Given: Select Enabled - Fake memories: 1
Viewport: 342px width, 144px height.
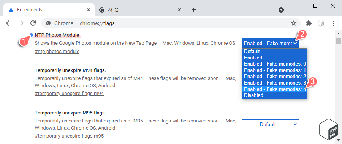Looking at the screenshot, I should click(x=274, y=70).
